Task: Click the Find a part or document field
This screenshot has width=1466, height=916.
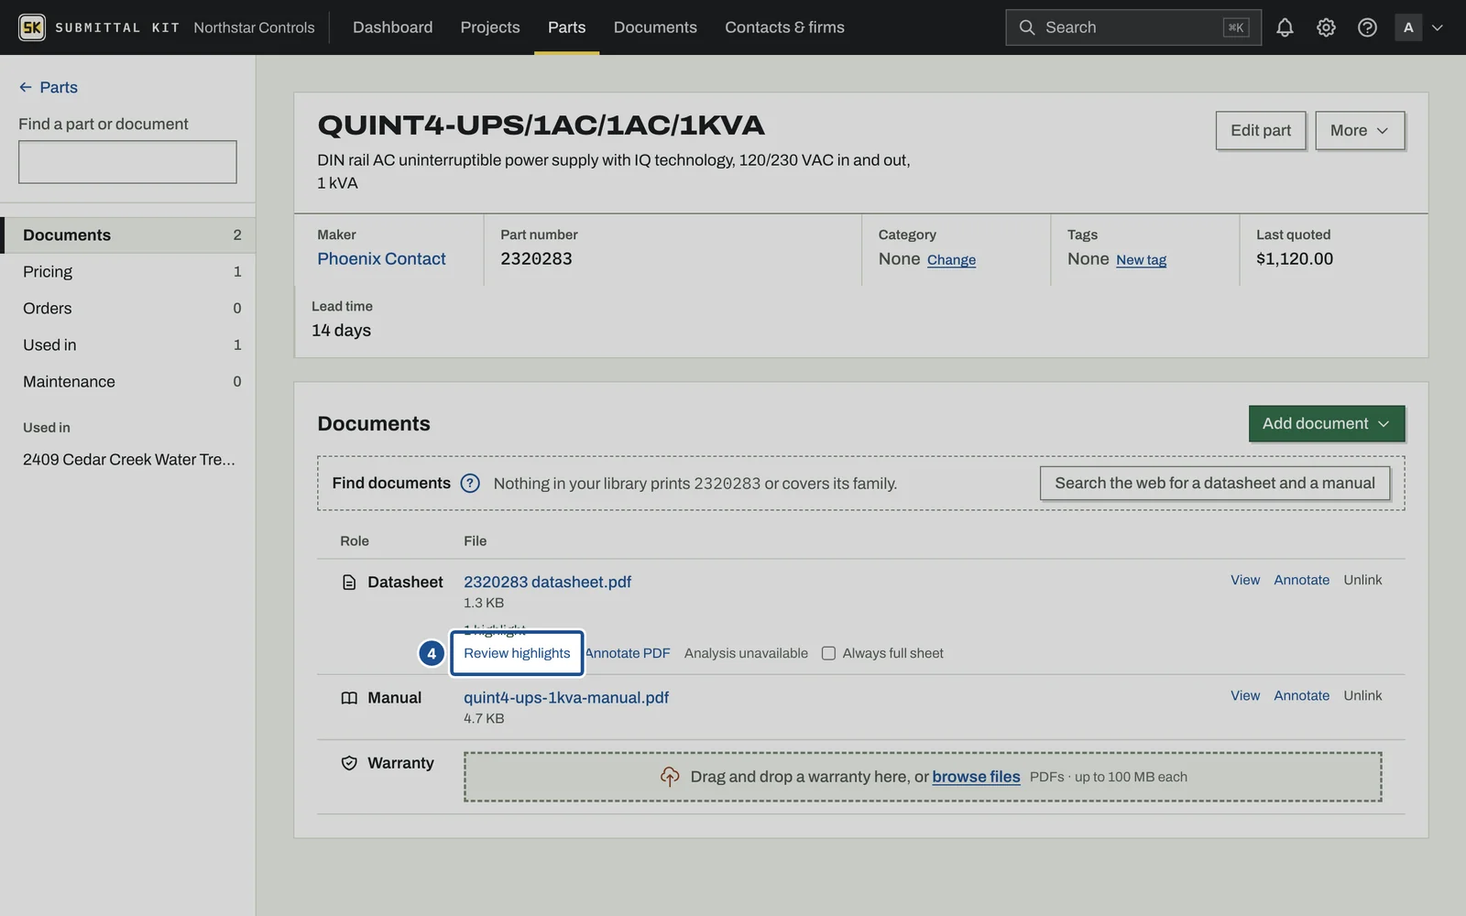Action: click(x=127, y=162)
